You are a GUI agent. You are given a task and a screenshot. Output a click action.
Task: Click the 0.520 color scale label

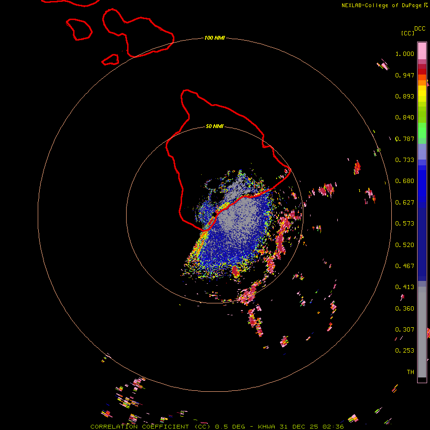click(405, 245)
